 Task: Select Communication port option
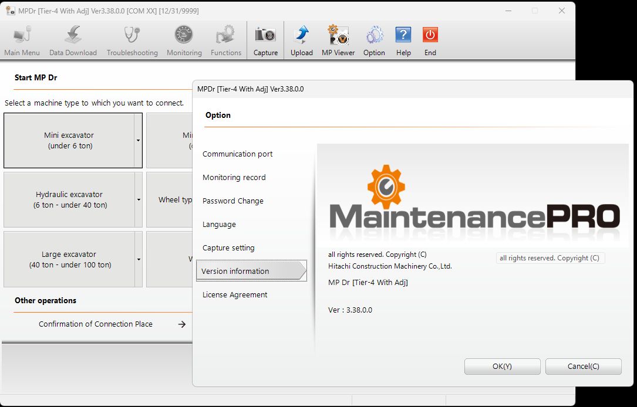coord(238,154)
